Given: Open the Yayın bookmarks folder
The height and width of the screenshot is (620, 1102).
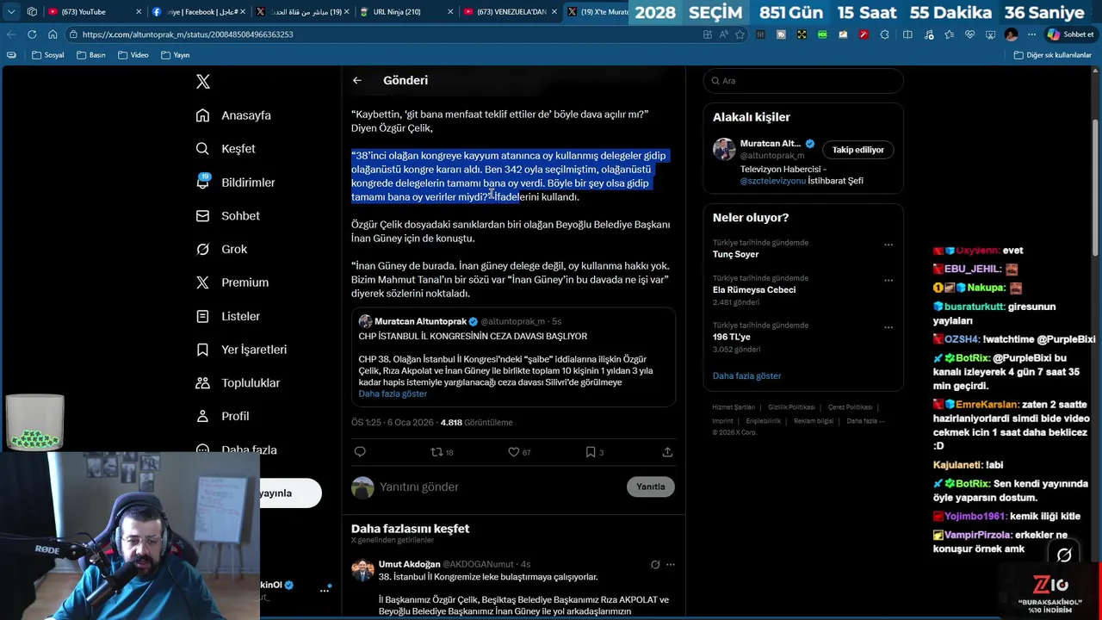Looking at the screenshot, I should pos(175,55).
